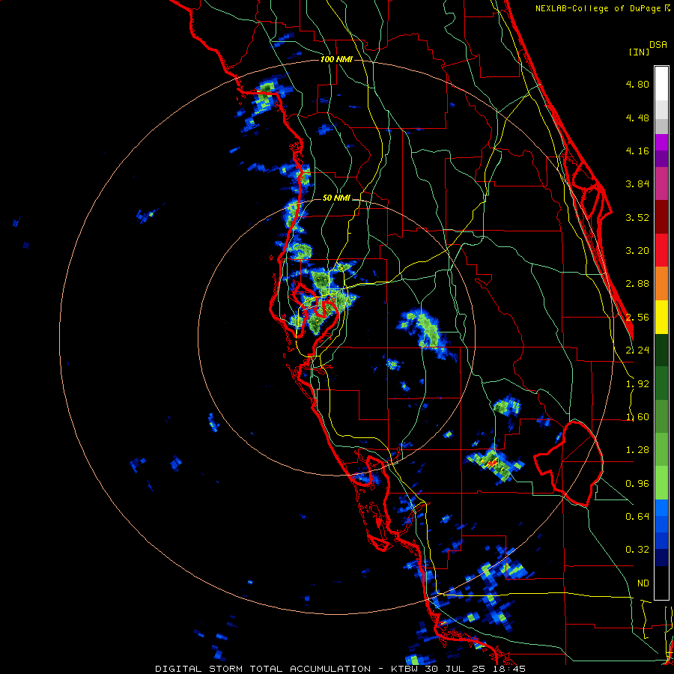This screenshot has height=674, width=674.
Task: Pick the orange swatch on the scale
Action: [661, 283]
